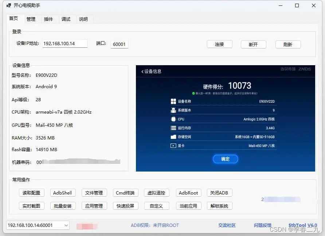Start 快速投屏 screen casting
Image resolution: width=325 pixels, height=236 pixels.
(x=125, y=205)
